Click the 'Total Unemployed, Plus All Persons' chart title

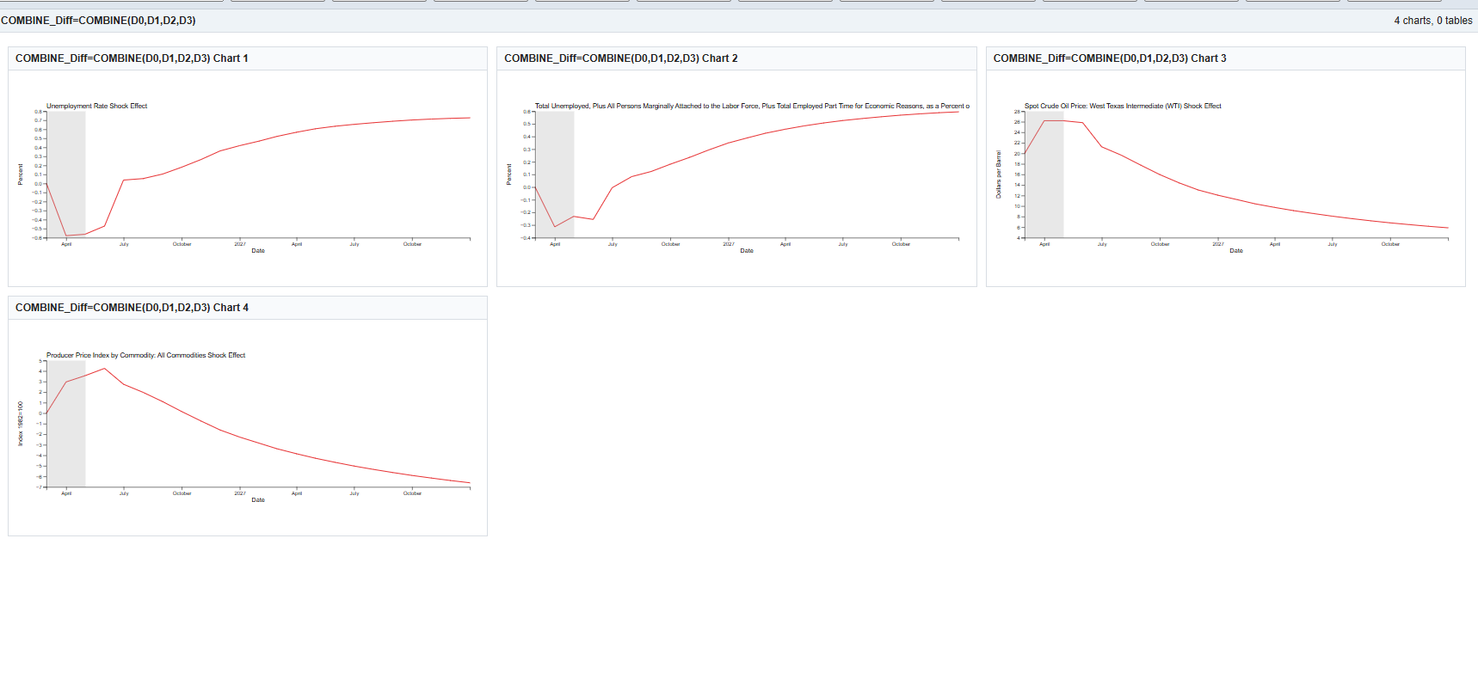(x=752, y=106)
